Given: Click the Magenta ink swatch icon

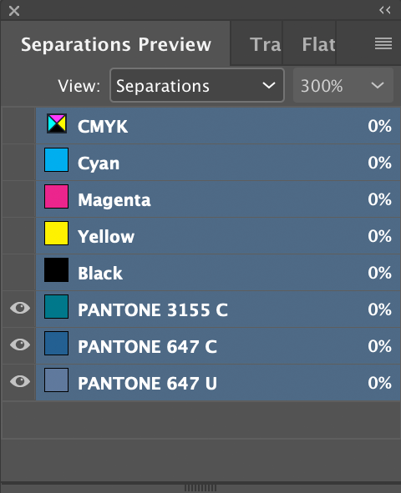Looking at the screenshot, I should (x=56, y=197).
